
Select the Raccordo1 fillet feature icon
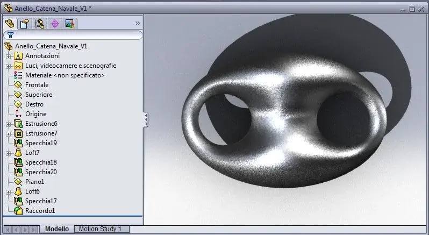(18, 211)
